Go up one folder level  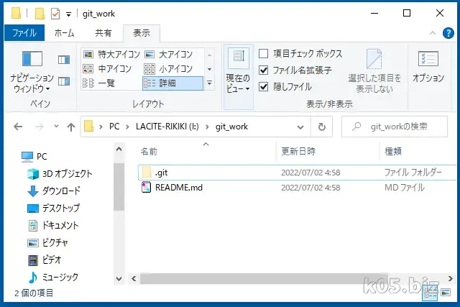70,127
